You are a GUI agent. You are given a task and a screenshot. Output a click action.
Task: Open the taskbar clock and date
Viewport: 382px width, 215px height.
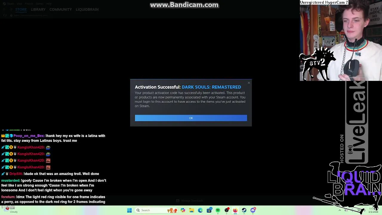pos(373,210)
